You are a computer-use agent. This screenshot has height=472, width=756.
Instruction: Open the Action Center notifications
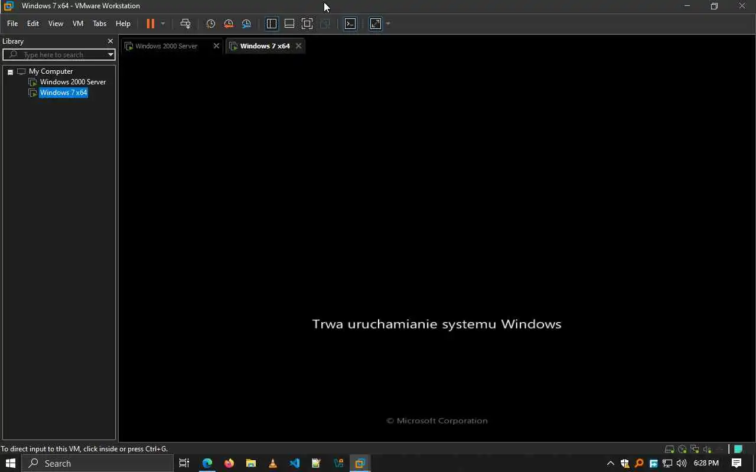point(737,463)
